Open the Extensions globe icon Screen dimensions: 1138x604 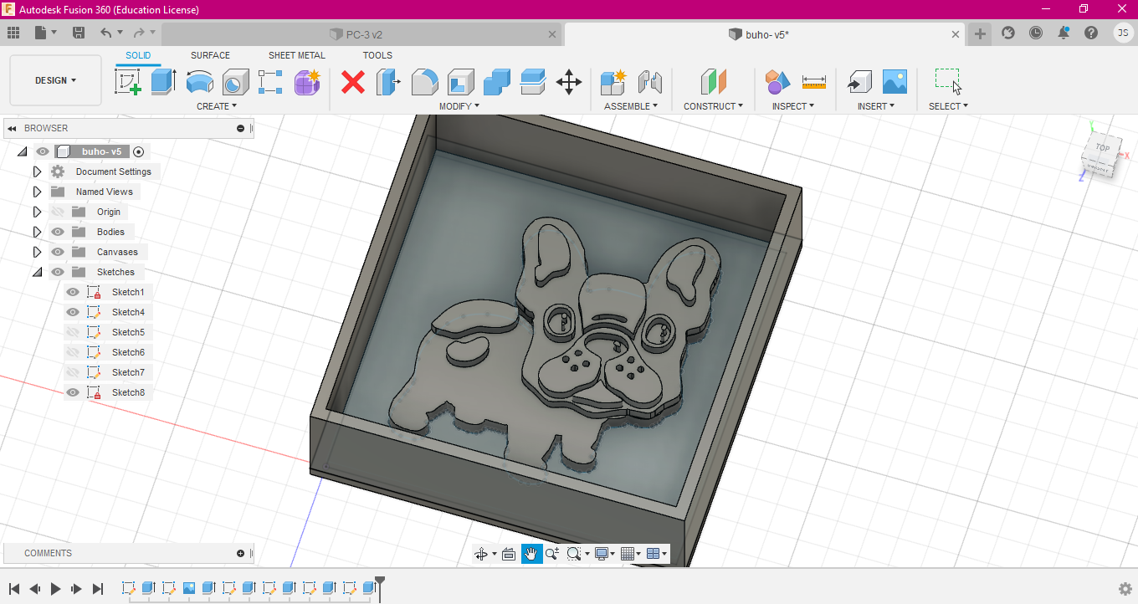coord(1008,33)
